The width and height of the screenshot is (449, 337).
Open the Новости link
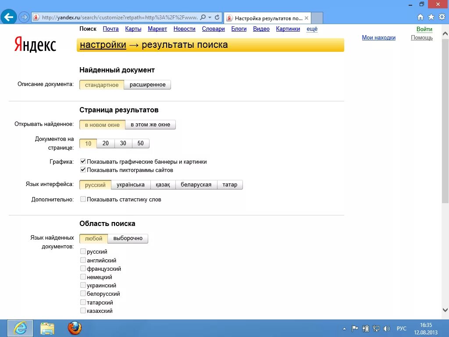[x=185, y=29]
